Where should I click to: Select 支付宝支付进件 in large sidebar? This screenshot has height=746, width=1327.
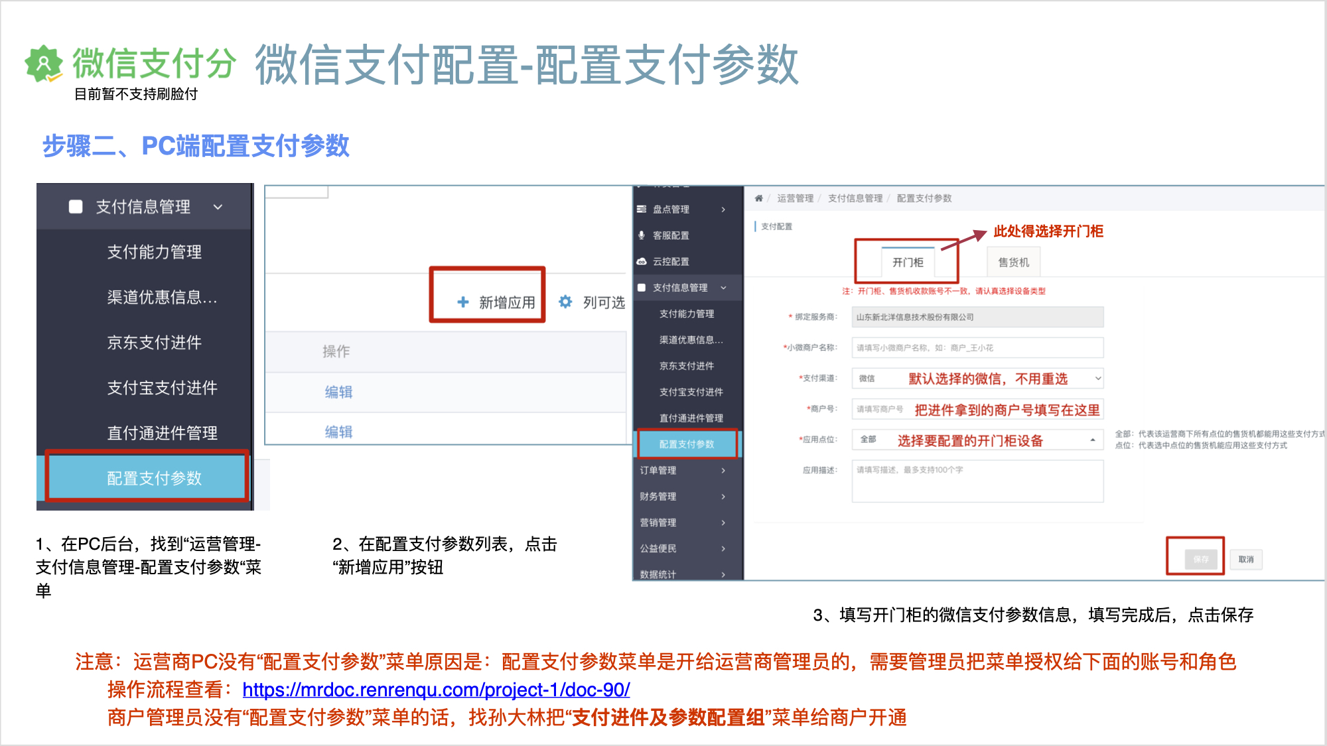pyautogui.click(x=163, y=387)
